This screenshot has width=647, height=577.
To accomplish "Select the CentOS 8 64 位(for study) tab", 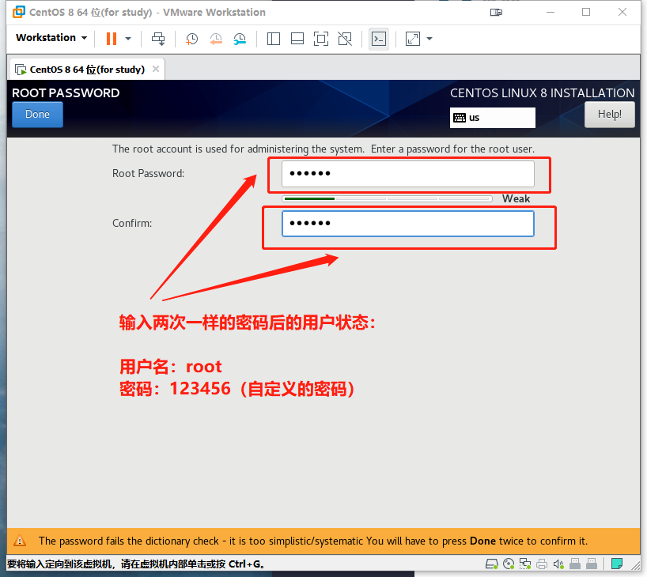I will click(87, 70).
